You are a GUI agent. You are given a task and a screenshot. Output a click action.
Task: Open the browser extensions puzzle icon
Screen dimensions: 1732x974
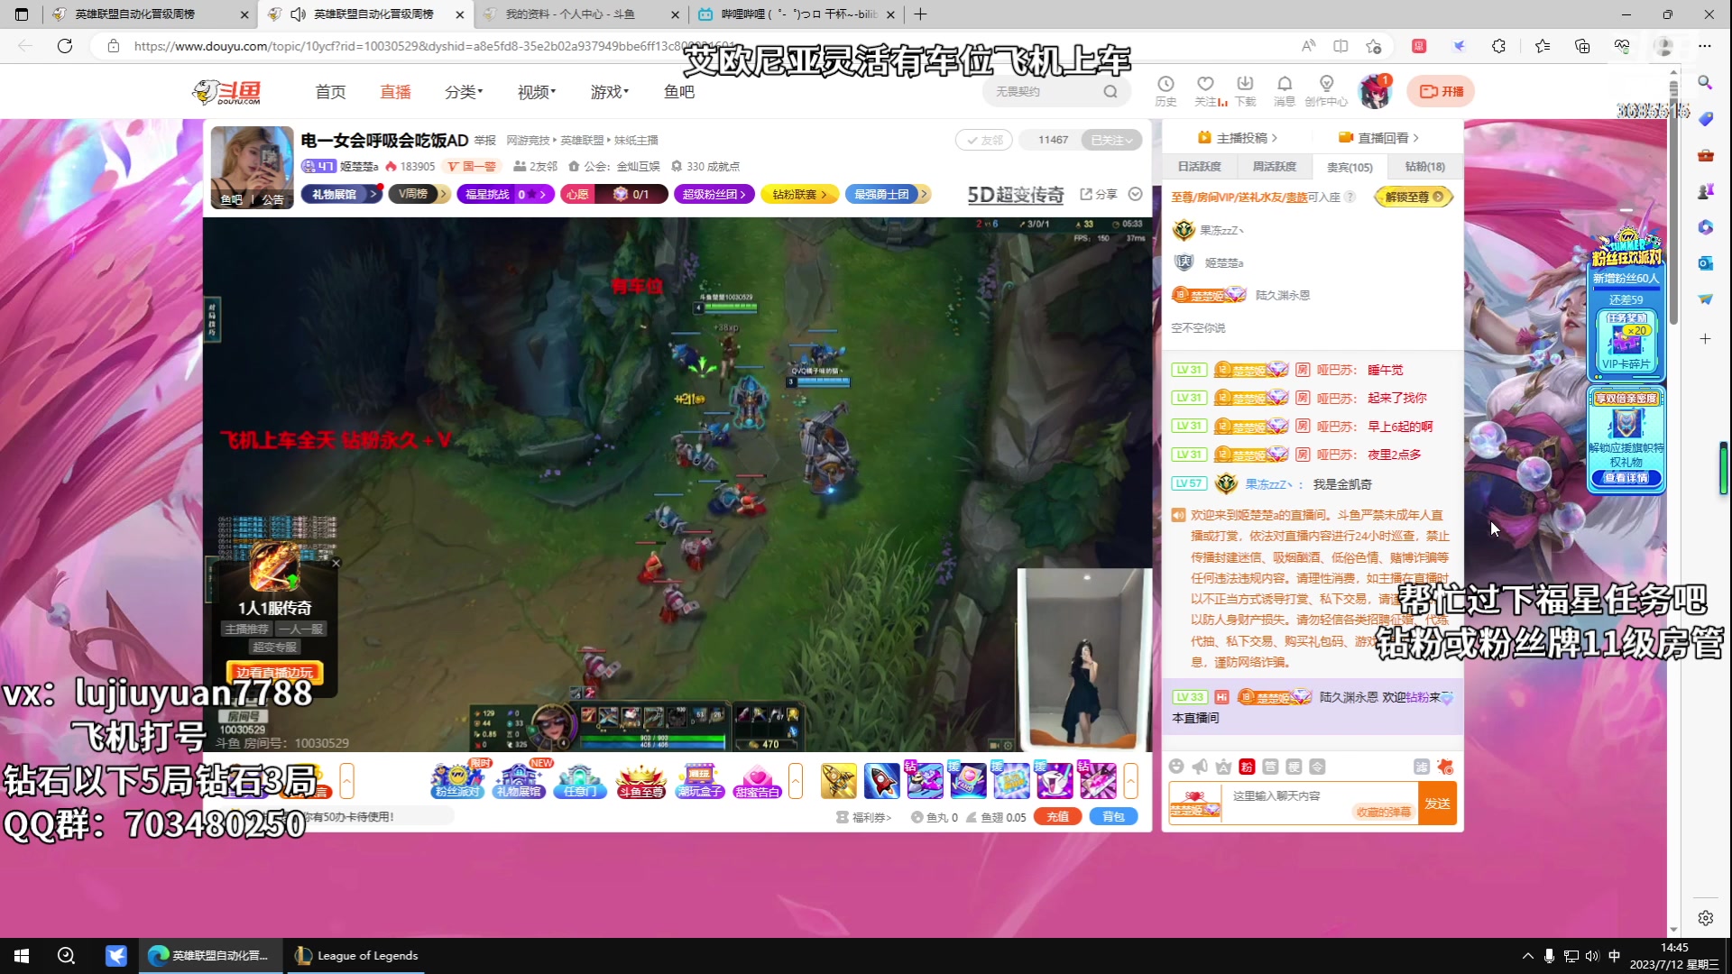point(1499,46)
